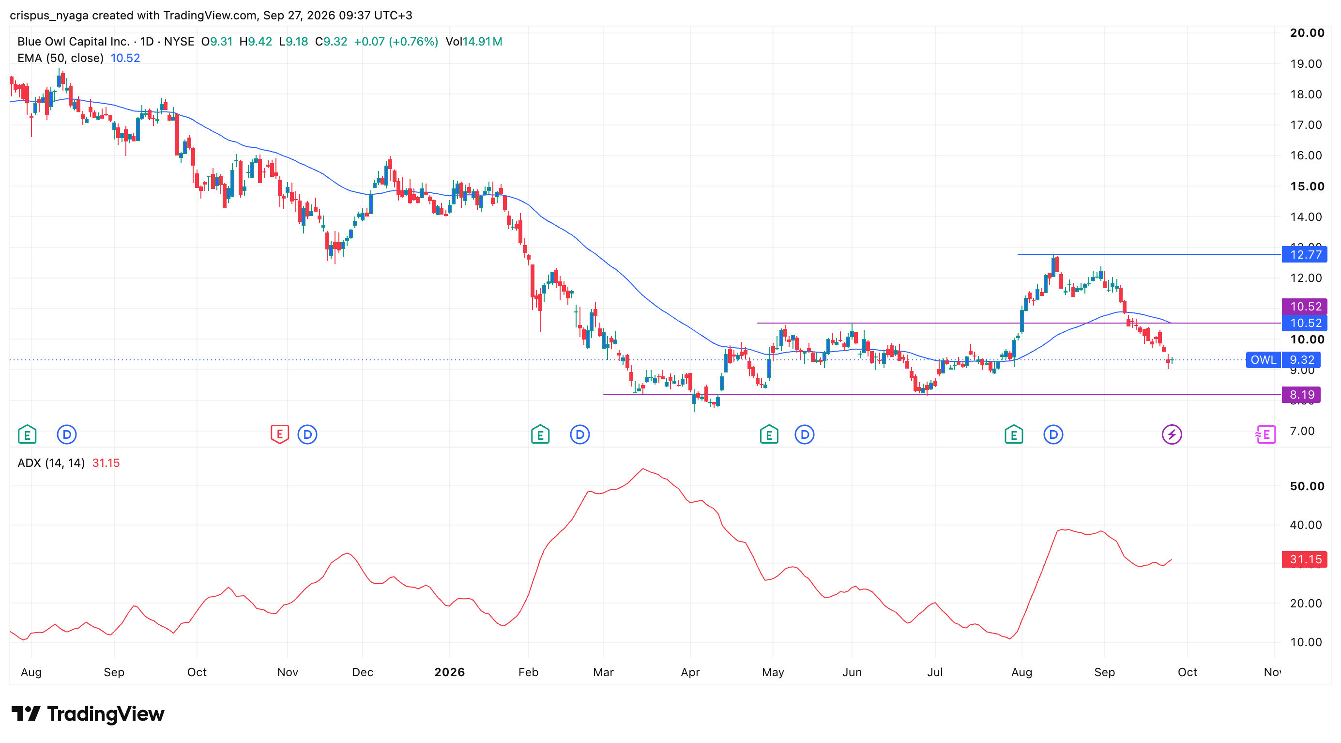
Task: Click the purple 8.19 price label
Action: point(1301,395)
